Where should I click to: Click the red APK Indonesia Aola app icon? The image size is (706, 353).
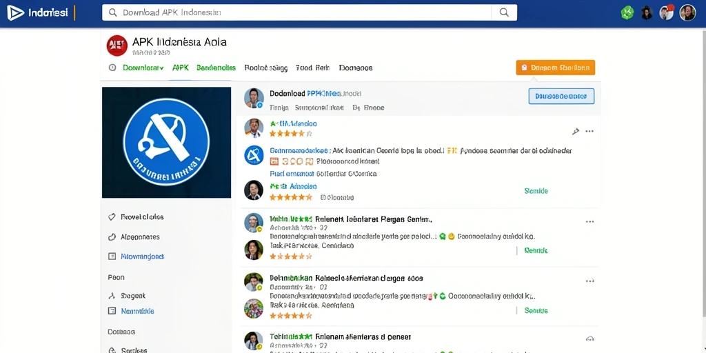117,46
